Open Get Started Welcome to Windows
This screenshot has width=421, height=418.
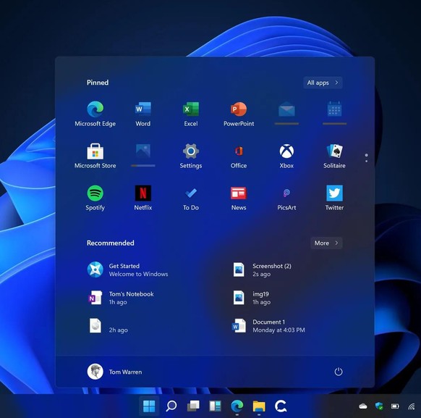(128, 269)
